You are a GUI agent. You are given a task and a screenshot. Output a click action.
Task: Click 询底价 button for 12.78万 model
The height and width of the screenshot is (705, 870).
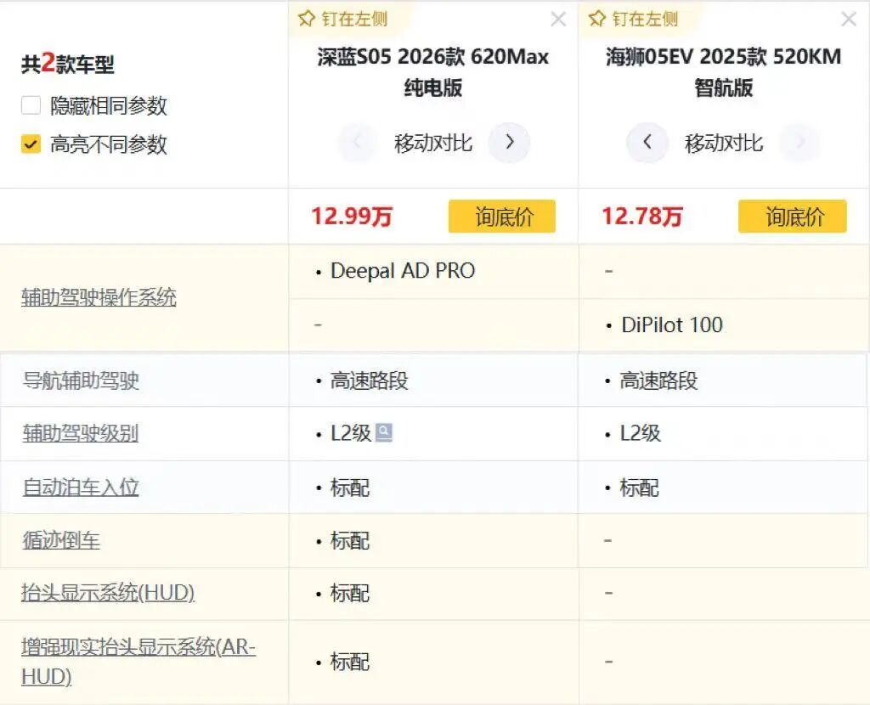pyautogui.click(x=792, y=217)
